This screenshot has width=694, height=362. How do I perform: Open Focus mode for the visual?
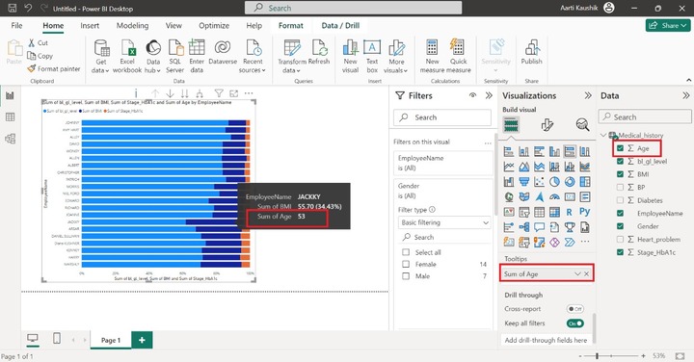point(233,93)
